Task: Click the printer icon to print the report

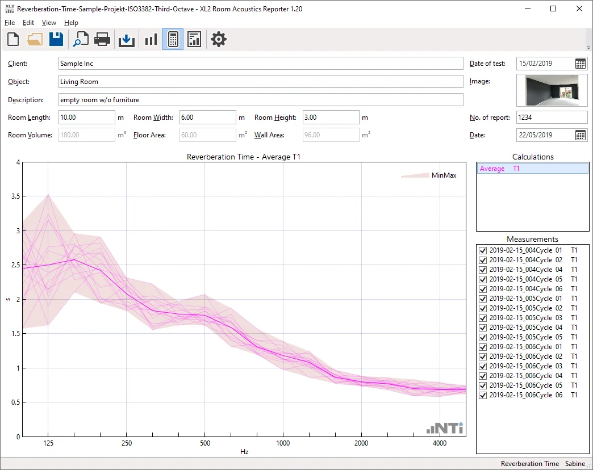Action: pos(102,39)
